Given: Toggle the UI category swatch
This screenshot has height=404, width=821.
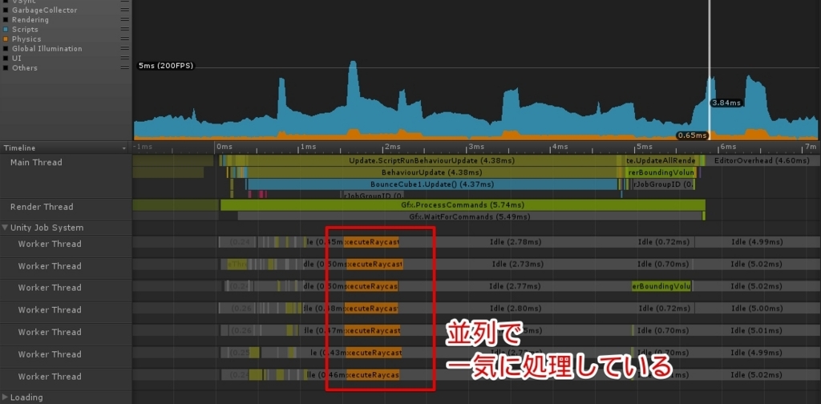Looking at the screenshot, I should point(6,58).
